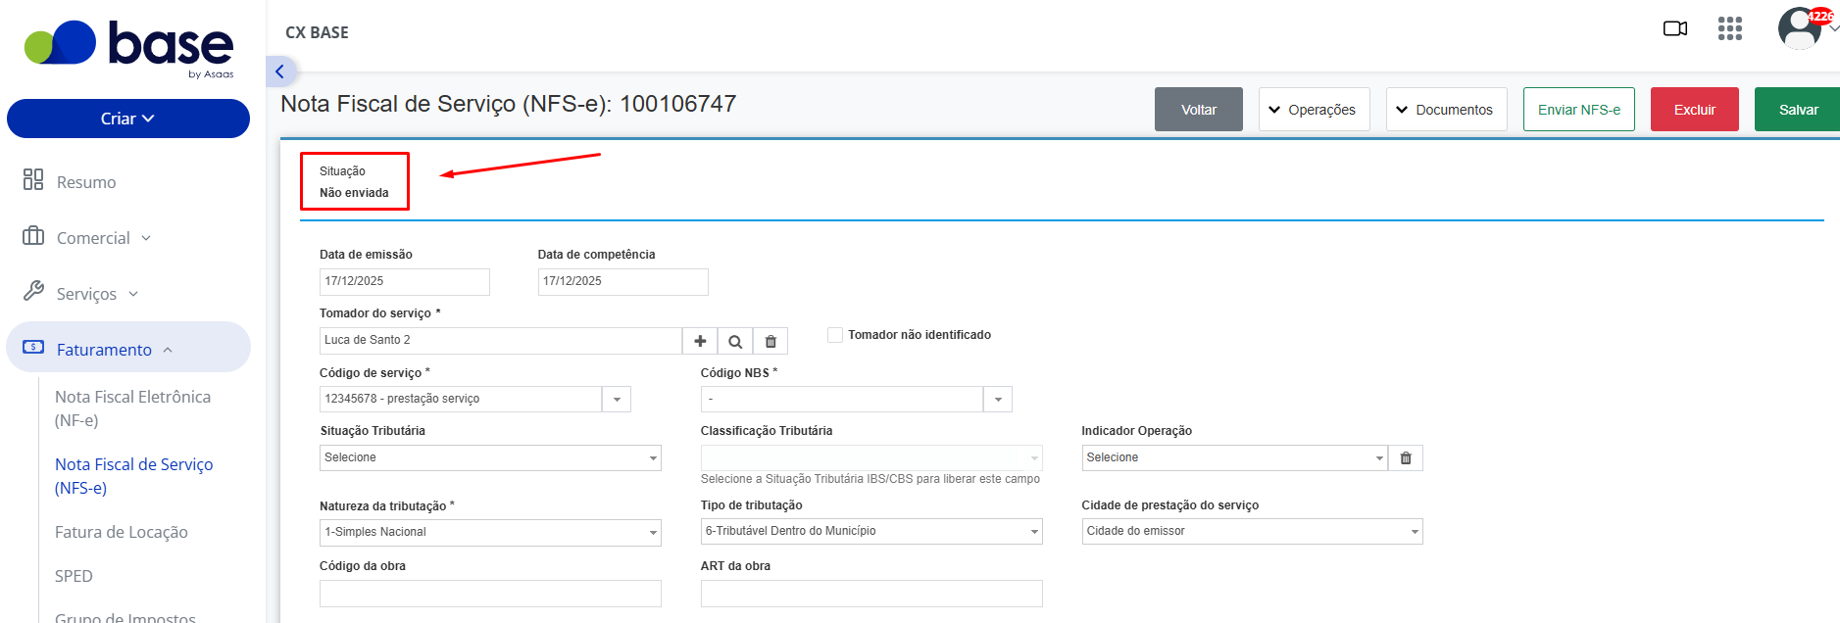Viewport: 1840px width, 623px height.
Task: Go to Resumo in sidebar
Action: pyautogui.click(x=86, y=182)
